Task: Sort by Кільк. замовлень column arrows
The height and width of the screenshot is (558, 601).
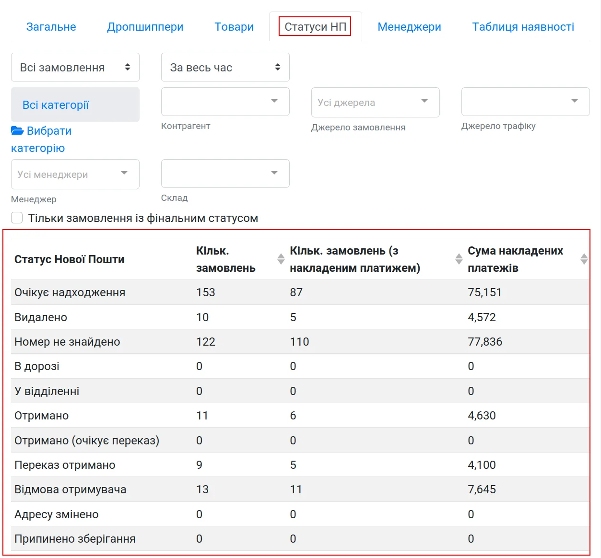Action: (x=281, y=259)
